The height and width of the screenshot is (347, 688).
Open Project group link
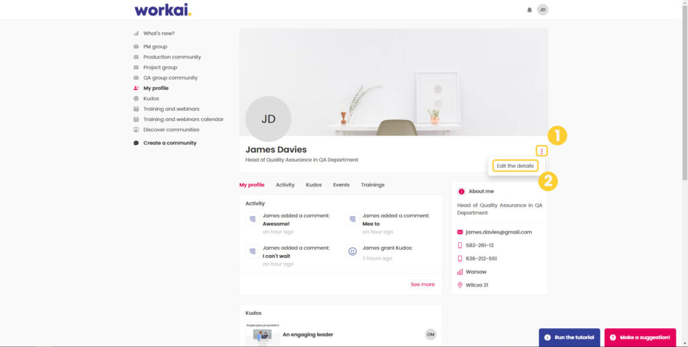pos(160,68)
